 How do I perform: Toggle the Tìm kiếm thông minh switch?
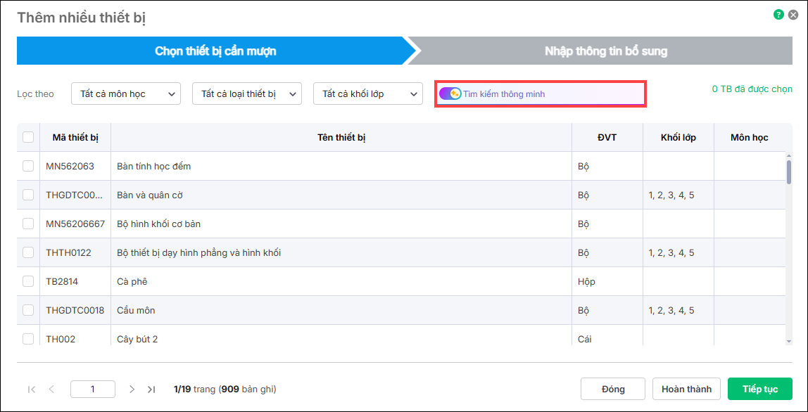(x=450, y=94)
